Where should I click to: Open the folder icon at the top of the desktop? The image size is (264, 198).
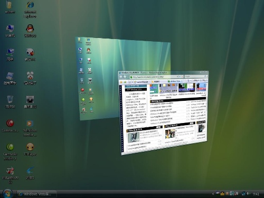pyautogui.click(x=10, y=7)
